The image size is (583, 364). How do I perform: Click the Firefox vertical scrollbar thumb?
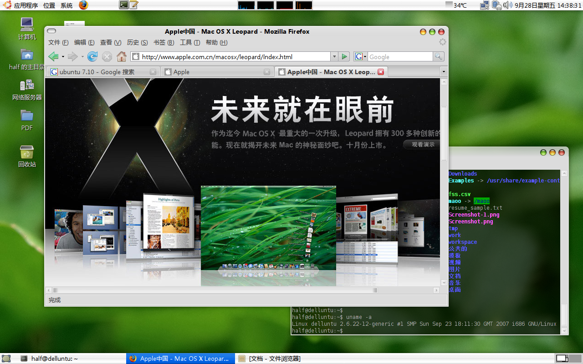[444, 133]
